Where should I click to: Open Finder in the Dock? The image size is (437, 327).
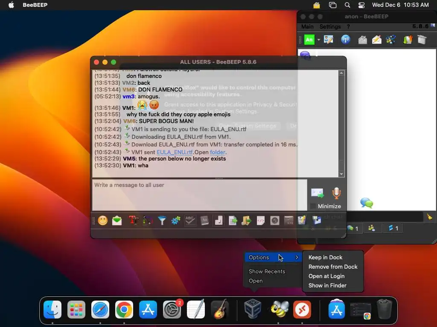52,310
